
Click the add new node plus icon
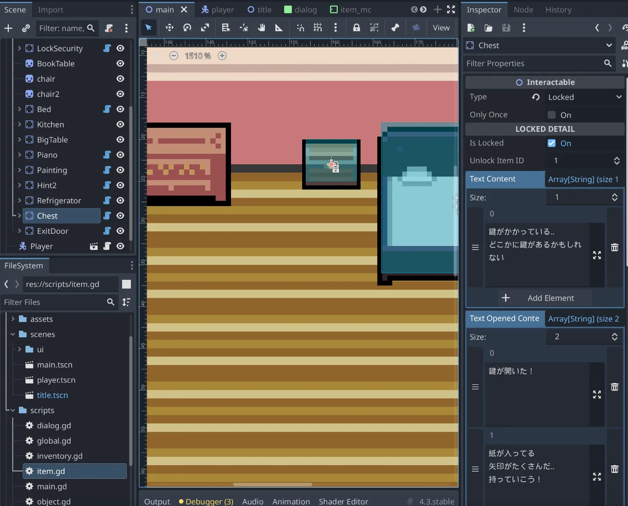coord(8,28)
